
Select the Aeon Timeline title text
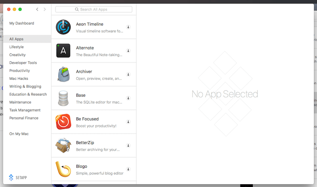click(x=90, y=24)
